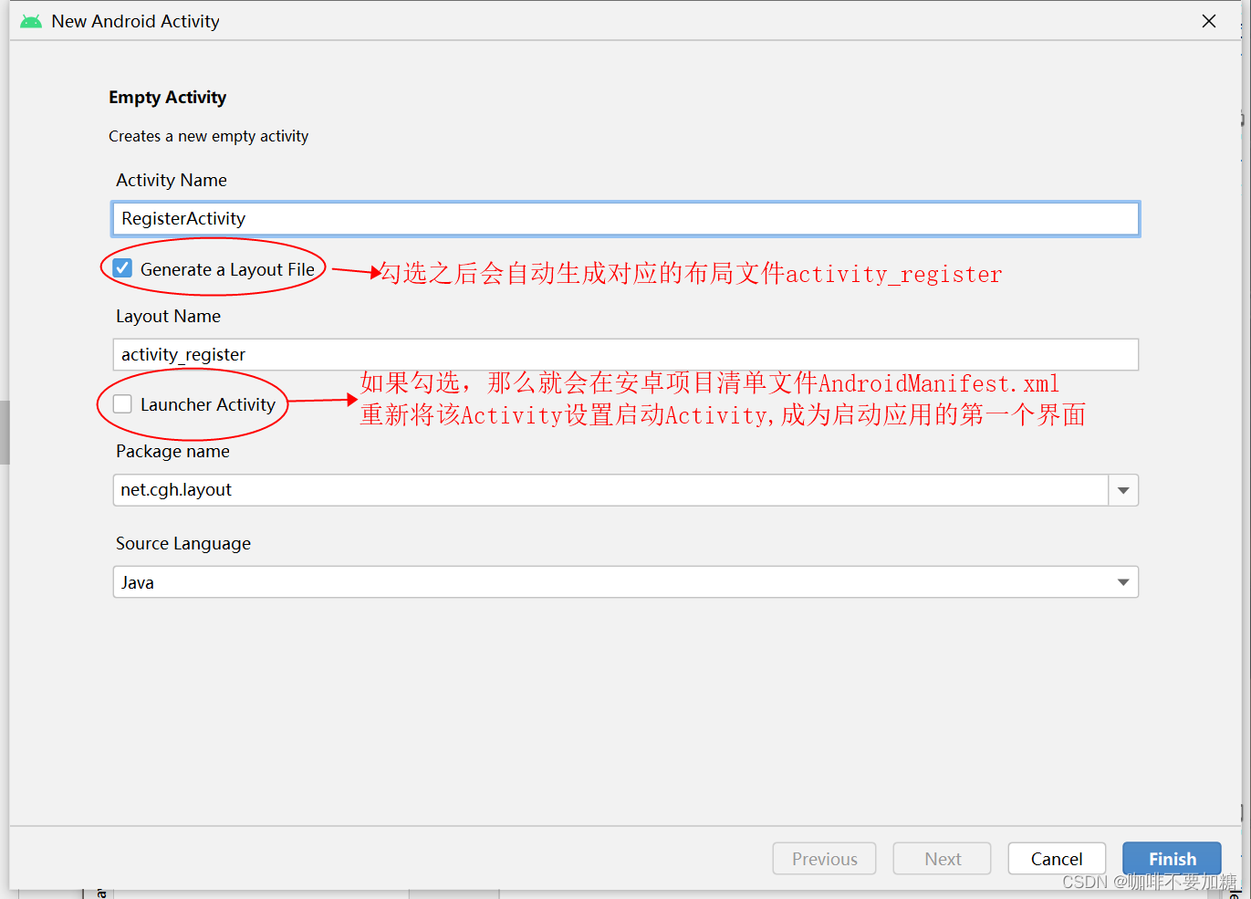Click the Empty Activity heading
1251x899 pixels.
(x=167, y=97)
